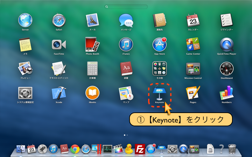Viewport: 252px width, 157px height.
Task: Open Photo Booth
Action: [x=92, y=45]
